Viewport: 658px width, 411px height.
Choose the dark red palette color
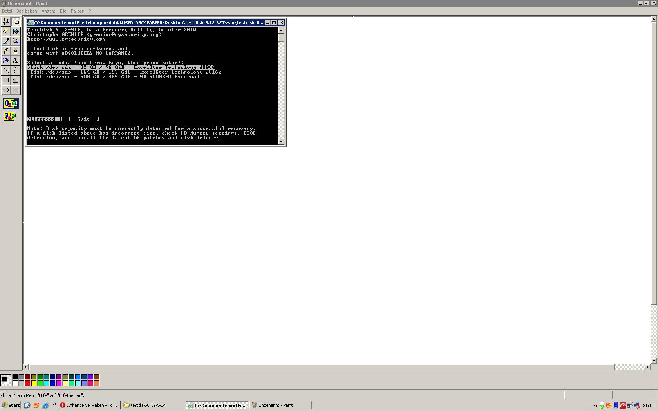pyautogui.click(x=27, y=377)
